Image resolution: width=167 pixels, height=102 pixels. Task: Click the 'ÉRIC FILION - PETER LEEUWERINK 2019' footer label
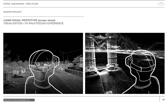pos(19,100)
